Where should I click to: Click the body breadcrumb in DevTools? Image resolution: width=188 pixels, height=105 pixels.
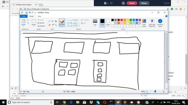18,98
